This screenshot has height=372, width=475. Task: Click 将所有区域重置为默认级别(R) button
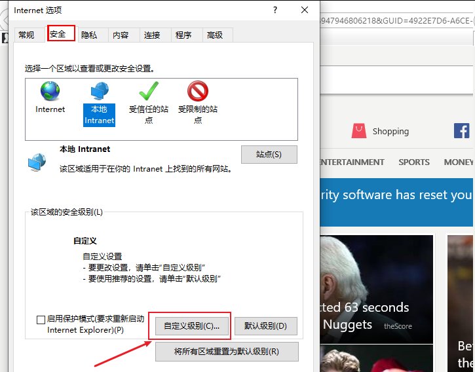coord(227,352)
